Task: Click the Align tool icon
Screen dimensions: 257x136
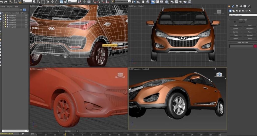Action: (138, 2)
